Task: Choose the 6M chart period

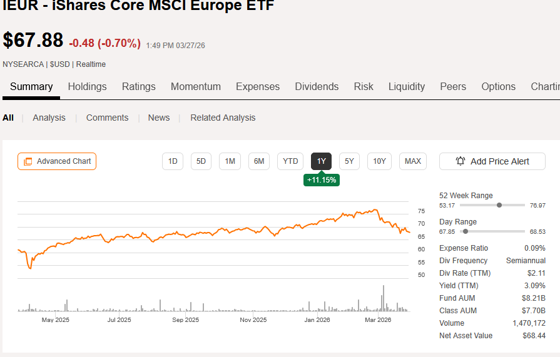Action: (x=259, y=161)
